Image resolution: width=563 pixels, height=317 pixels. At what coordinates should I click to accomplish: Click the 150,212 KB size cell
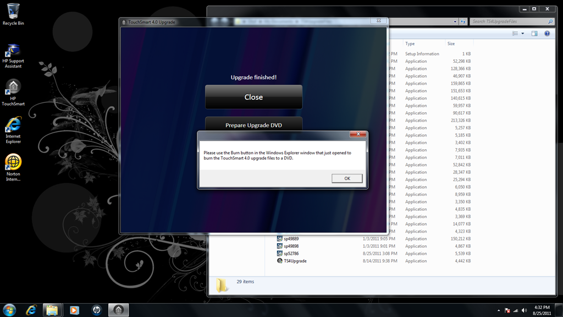461,239
